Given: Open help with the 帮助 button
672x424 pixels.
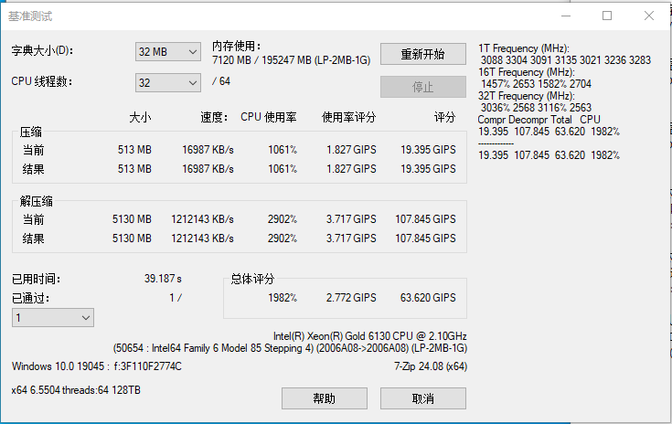Looking at the screenshot, I should pos(324,398).
